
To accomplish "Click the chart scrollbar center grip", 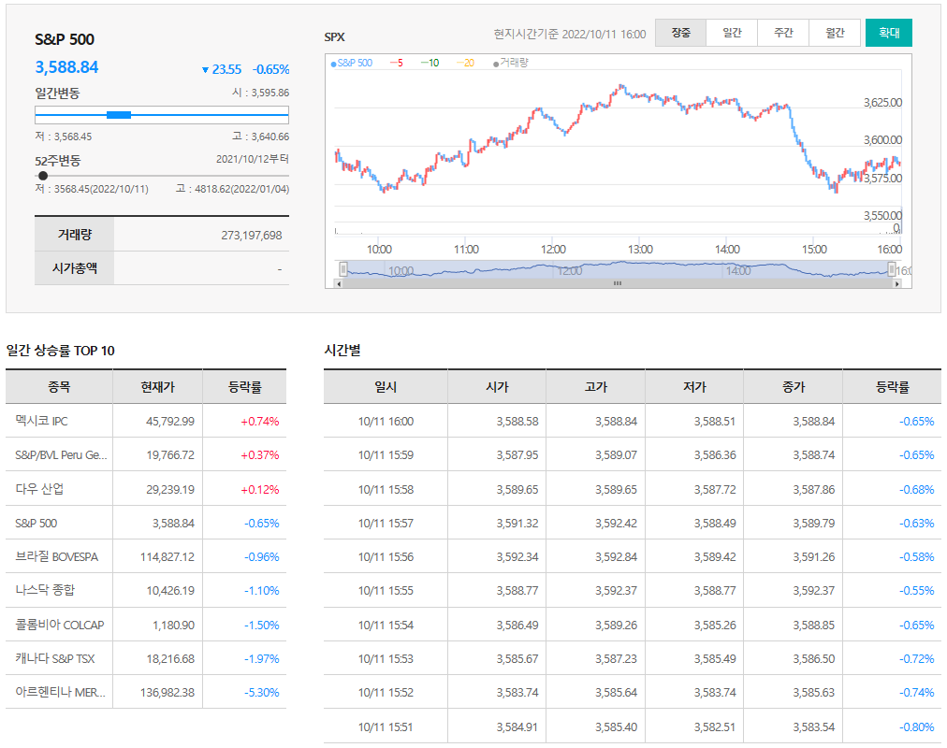I will click(x=618, y=283).
